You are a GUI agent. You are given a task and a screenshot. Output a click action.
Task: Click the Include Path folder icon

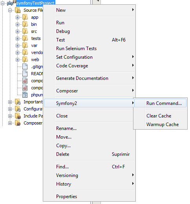[18, 116]
